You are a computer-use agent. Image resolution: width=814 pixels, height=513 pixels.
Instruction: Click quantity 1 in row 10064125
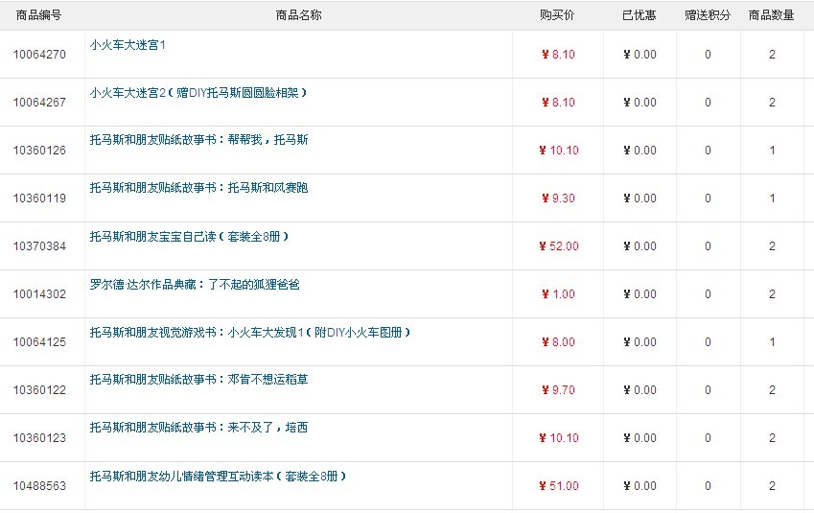tap(772, 342)
